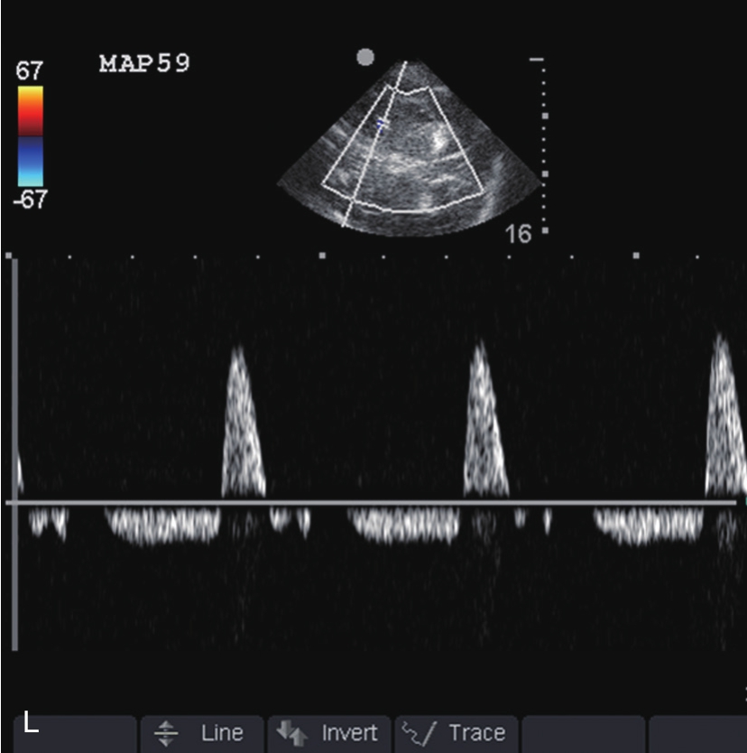Click the grey probe orientation dot

(x=365, y=57)
